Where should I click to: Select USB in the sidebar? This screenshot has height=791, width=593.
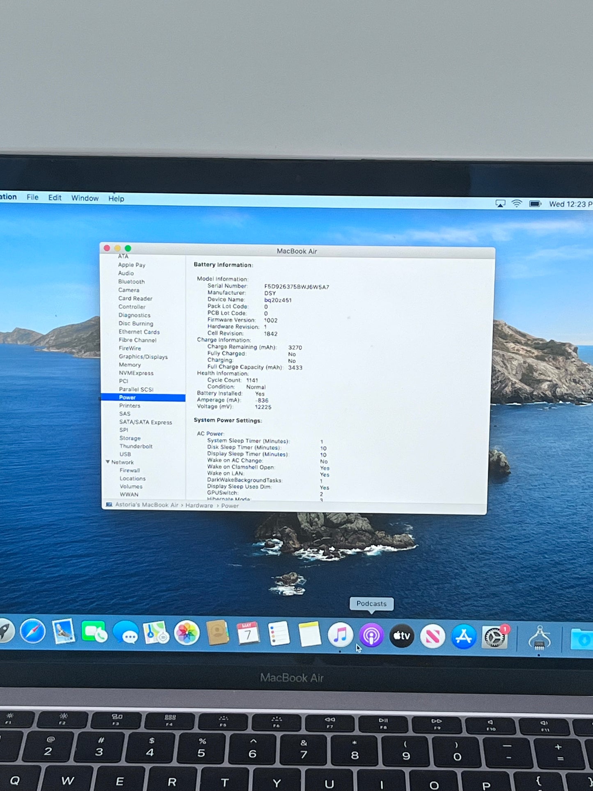coord(125,454)
